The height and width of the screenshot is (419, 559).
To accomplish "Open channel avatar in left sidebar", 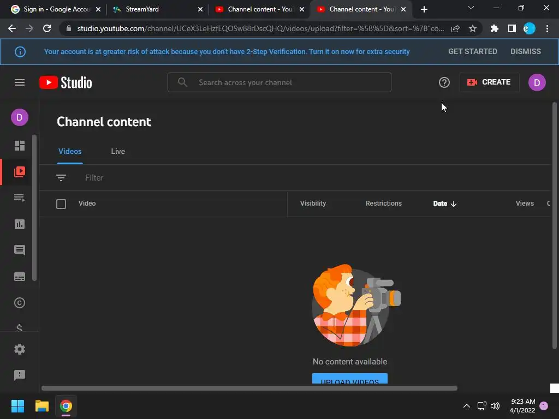I will pyautogui.click(x=20, y=118).
